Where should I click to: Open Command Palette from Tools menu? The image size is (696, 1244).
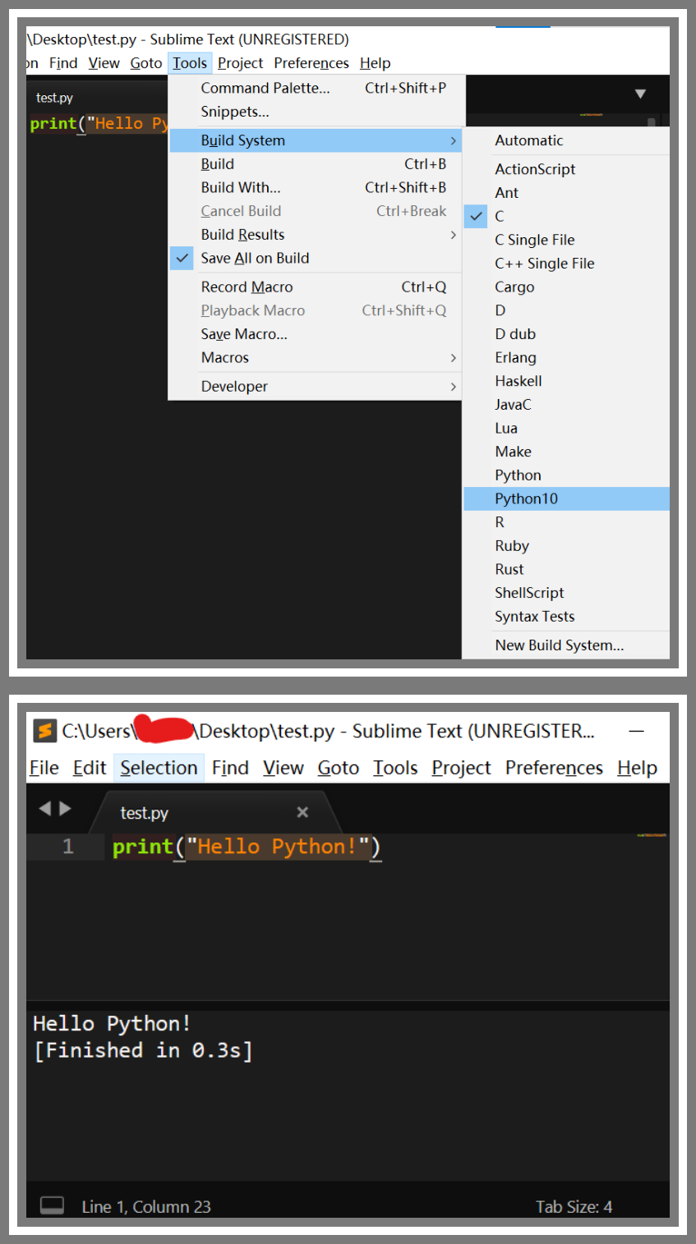(x=316, y=88)
